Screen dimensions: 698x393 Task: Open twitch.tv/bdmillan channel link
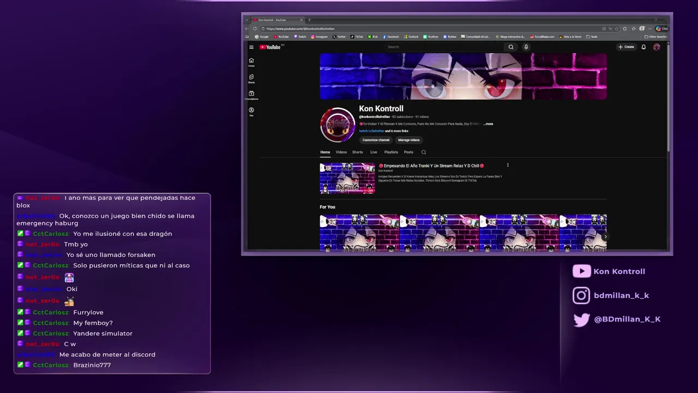click(x=371, y=131)
